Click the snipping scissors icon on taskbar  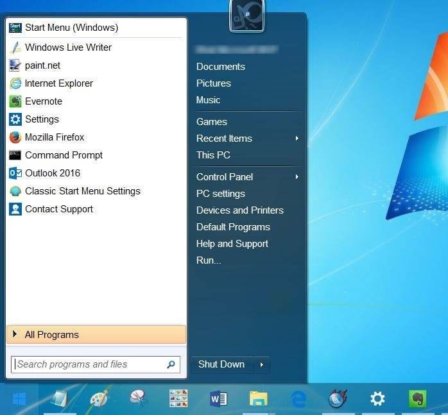[139, 398]
